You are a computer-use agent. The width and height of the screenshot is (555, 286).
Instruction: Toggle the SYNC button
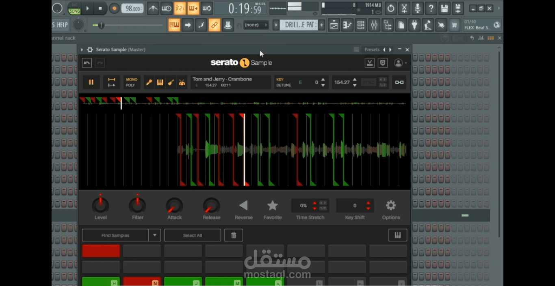(369, 82)
